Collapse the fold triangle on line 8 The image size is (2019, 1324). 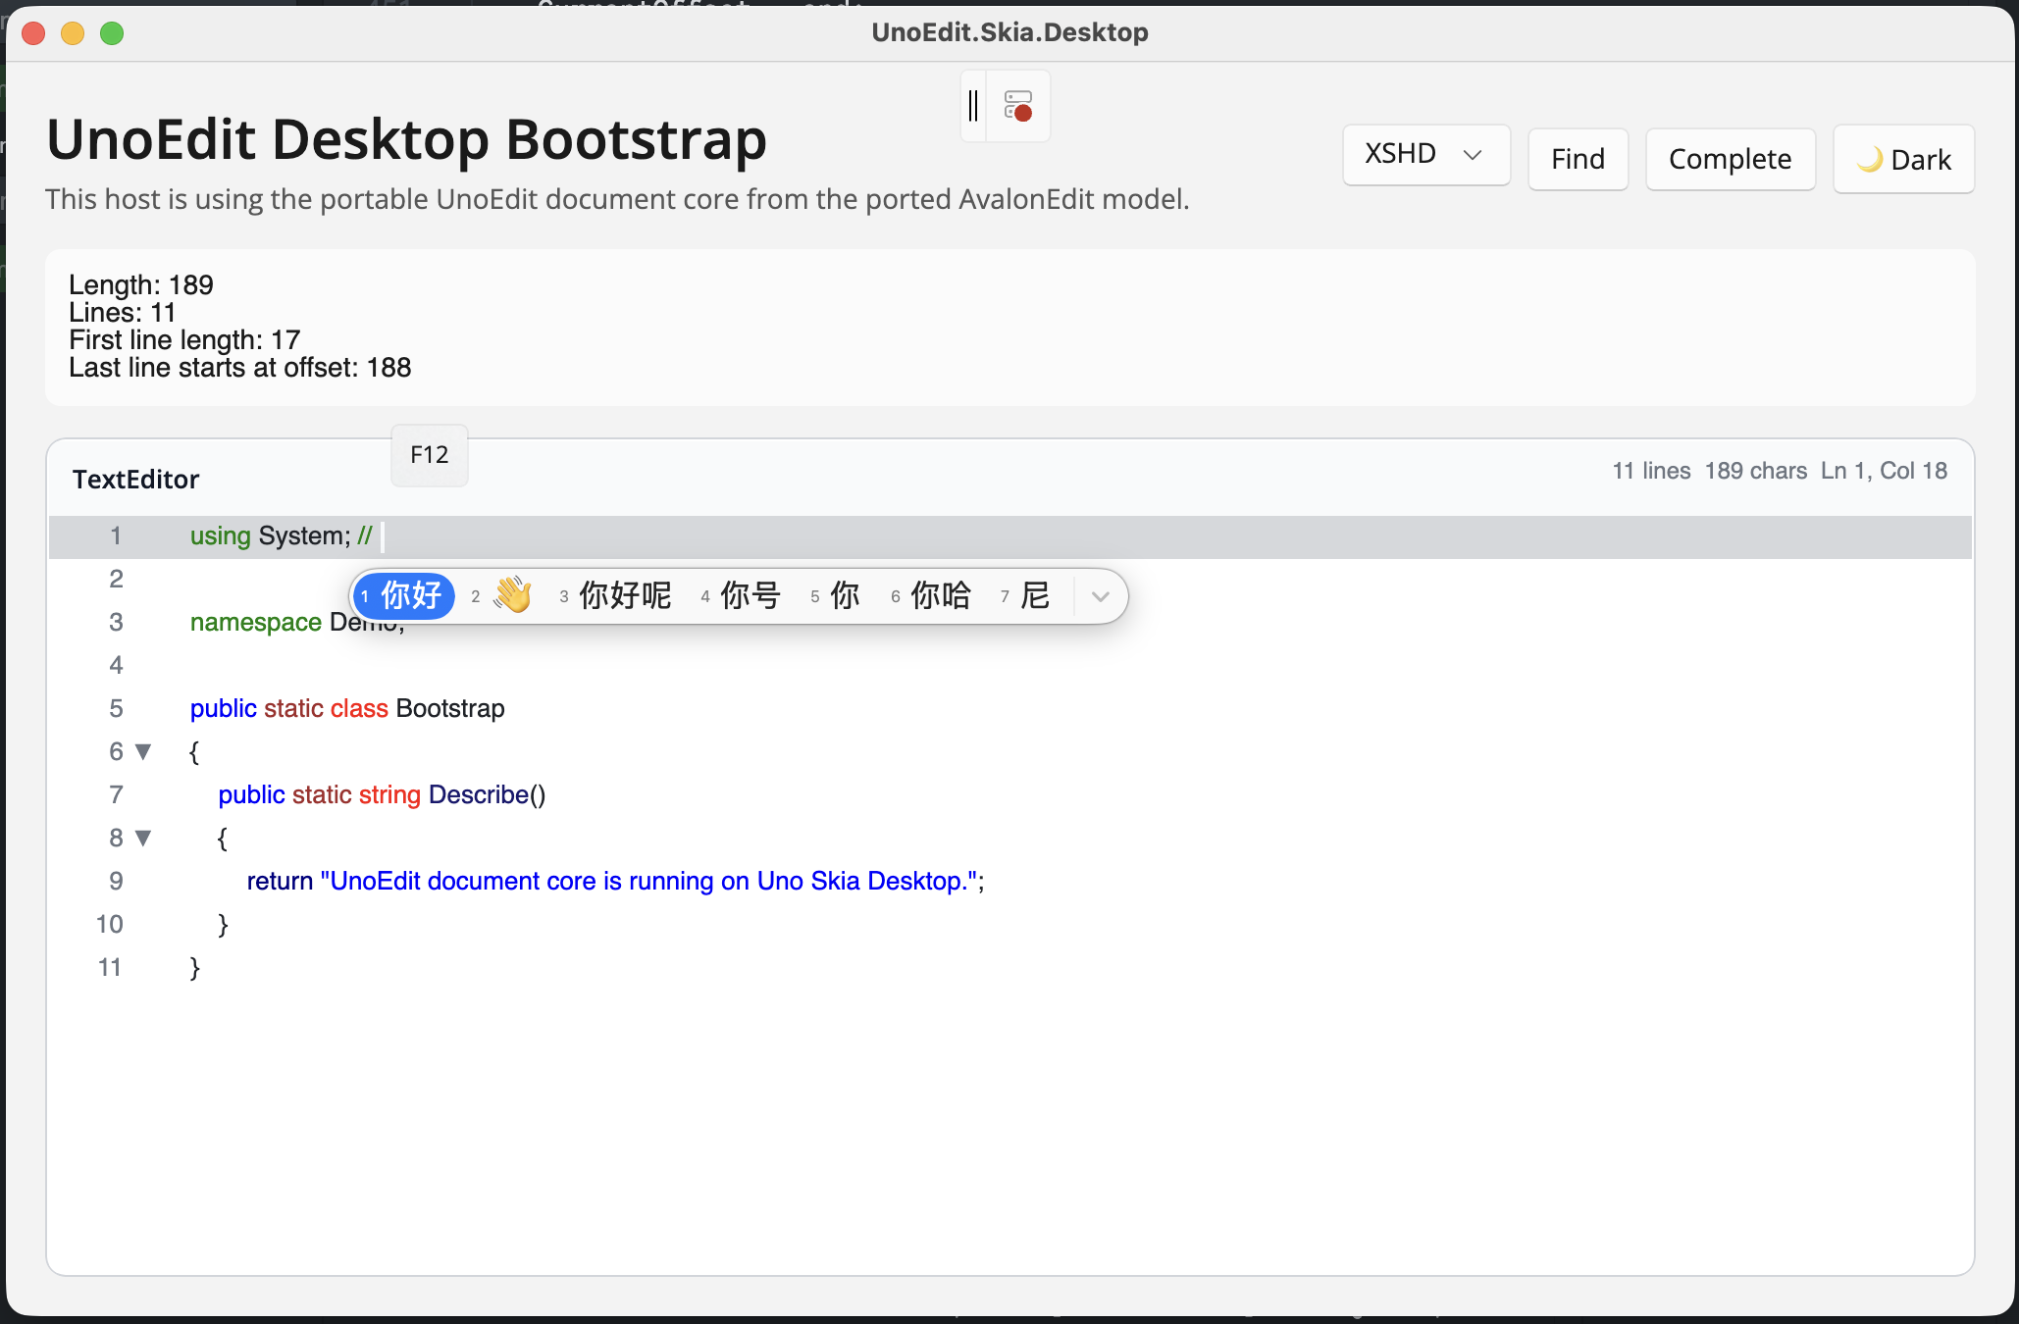pyautogui.click(x=143, y=839)
